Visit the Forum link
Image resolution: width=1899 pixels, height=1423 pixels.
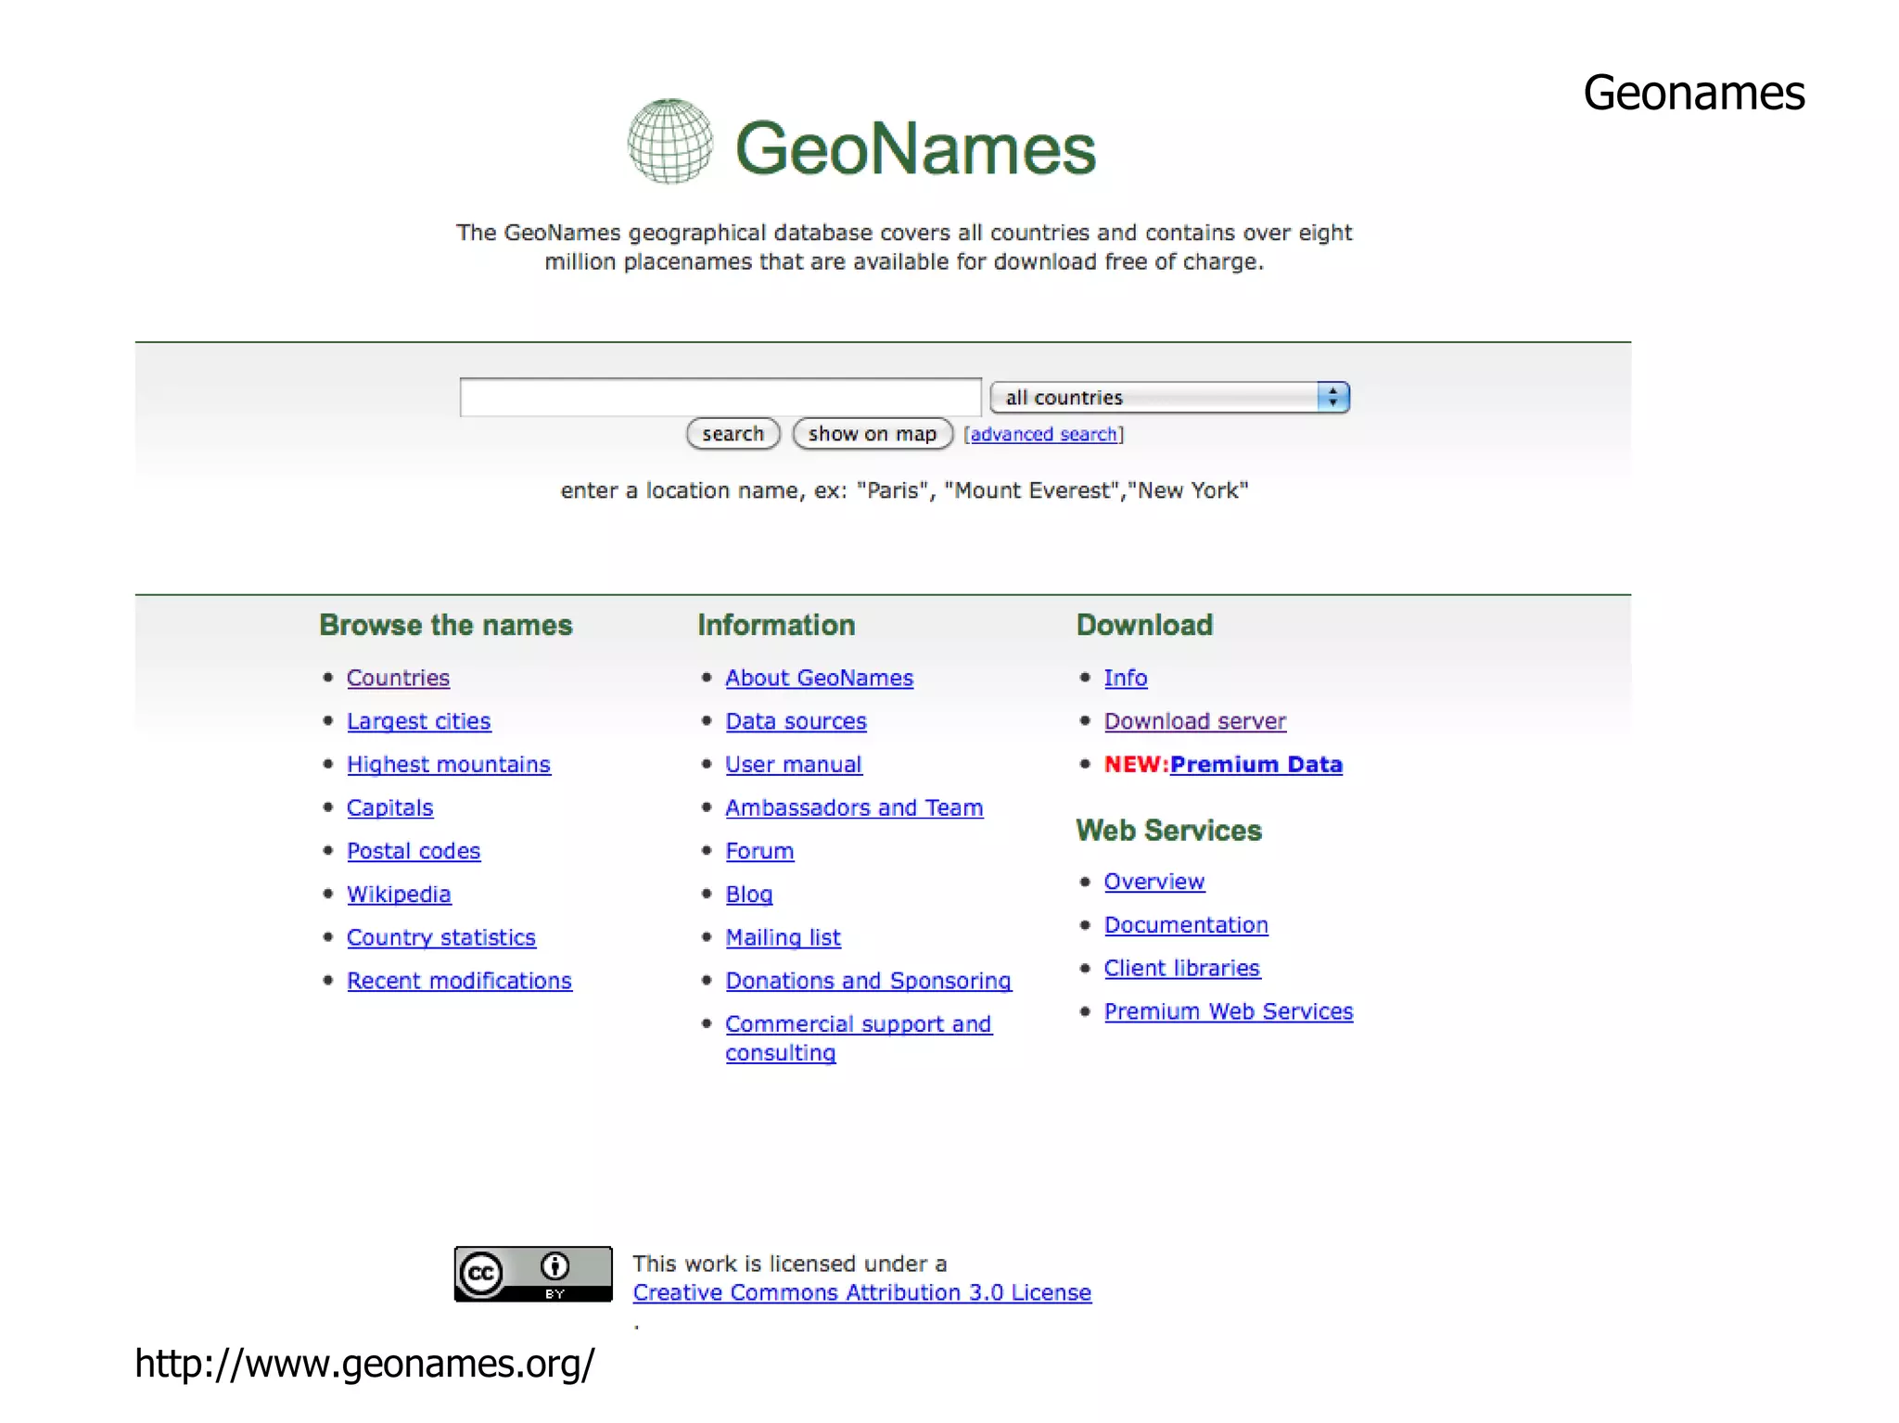point(759,852)
